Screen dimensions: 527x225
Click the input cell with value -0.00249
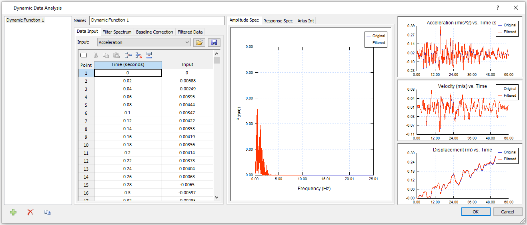coord(188,89)
